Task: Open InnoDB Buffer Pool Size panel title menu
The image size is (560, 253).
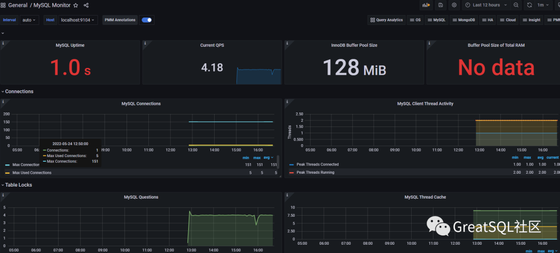Action: coord(354,45)
